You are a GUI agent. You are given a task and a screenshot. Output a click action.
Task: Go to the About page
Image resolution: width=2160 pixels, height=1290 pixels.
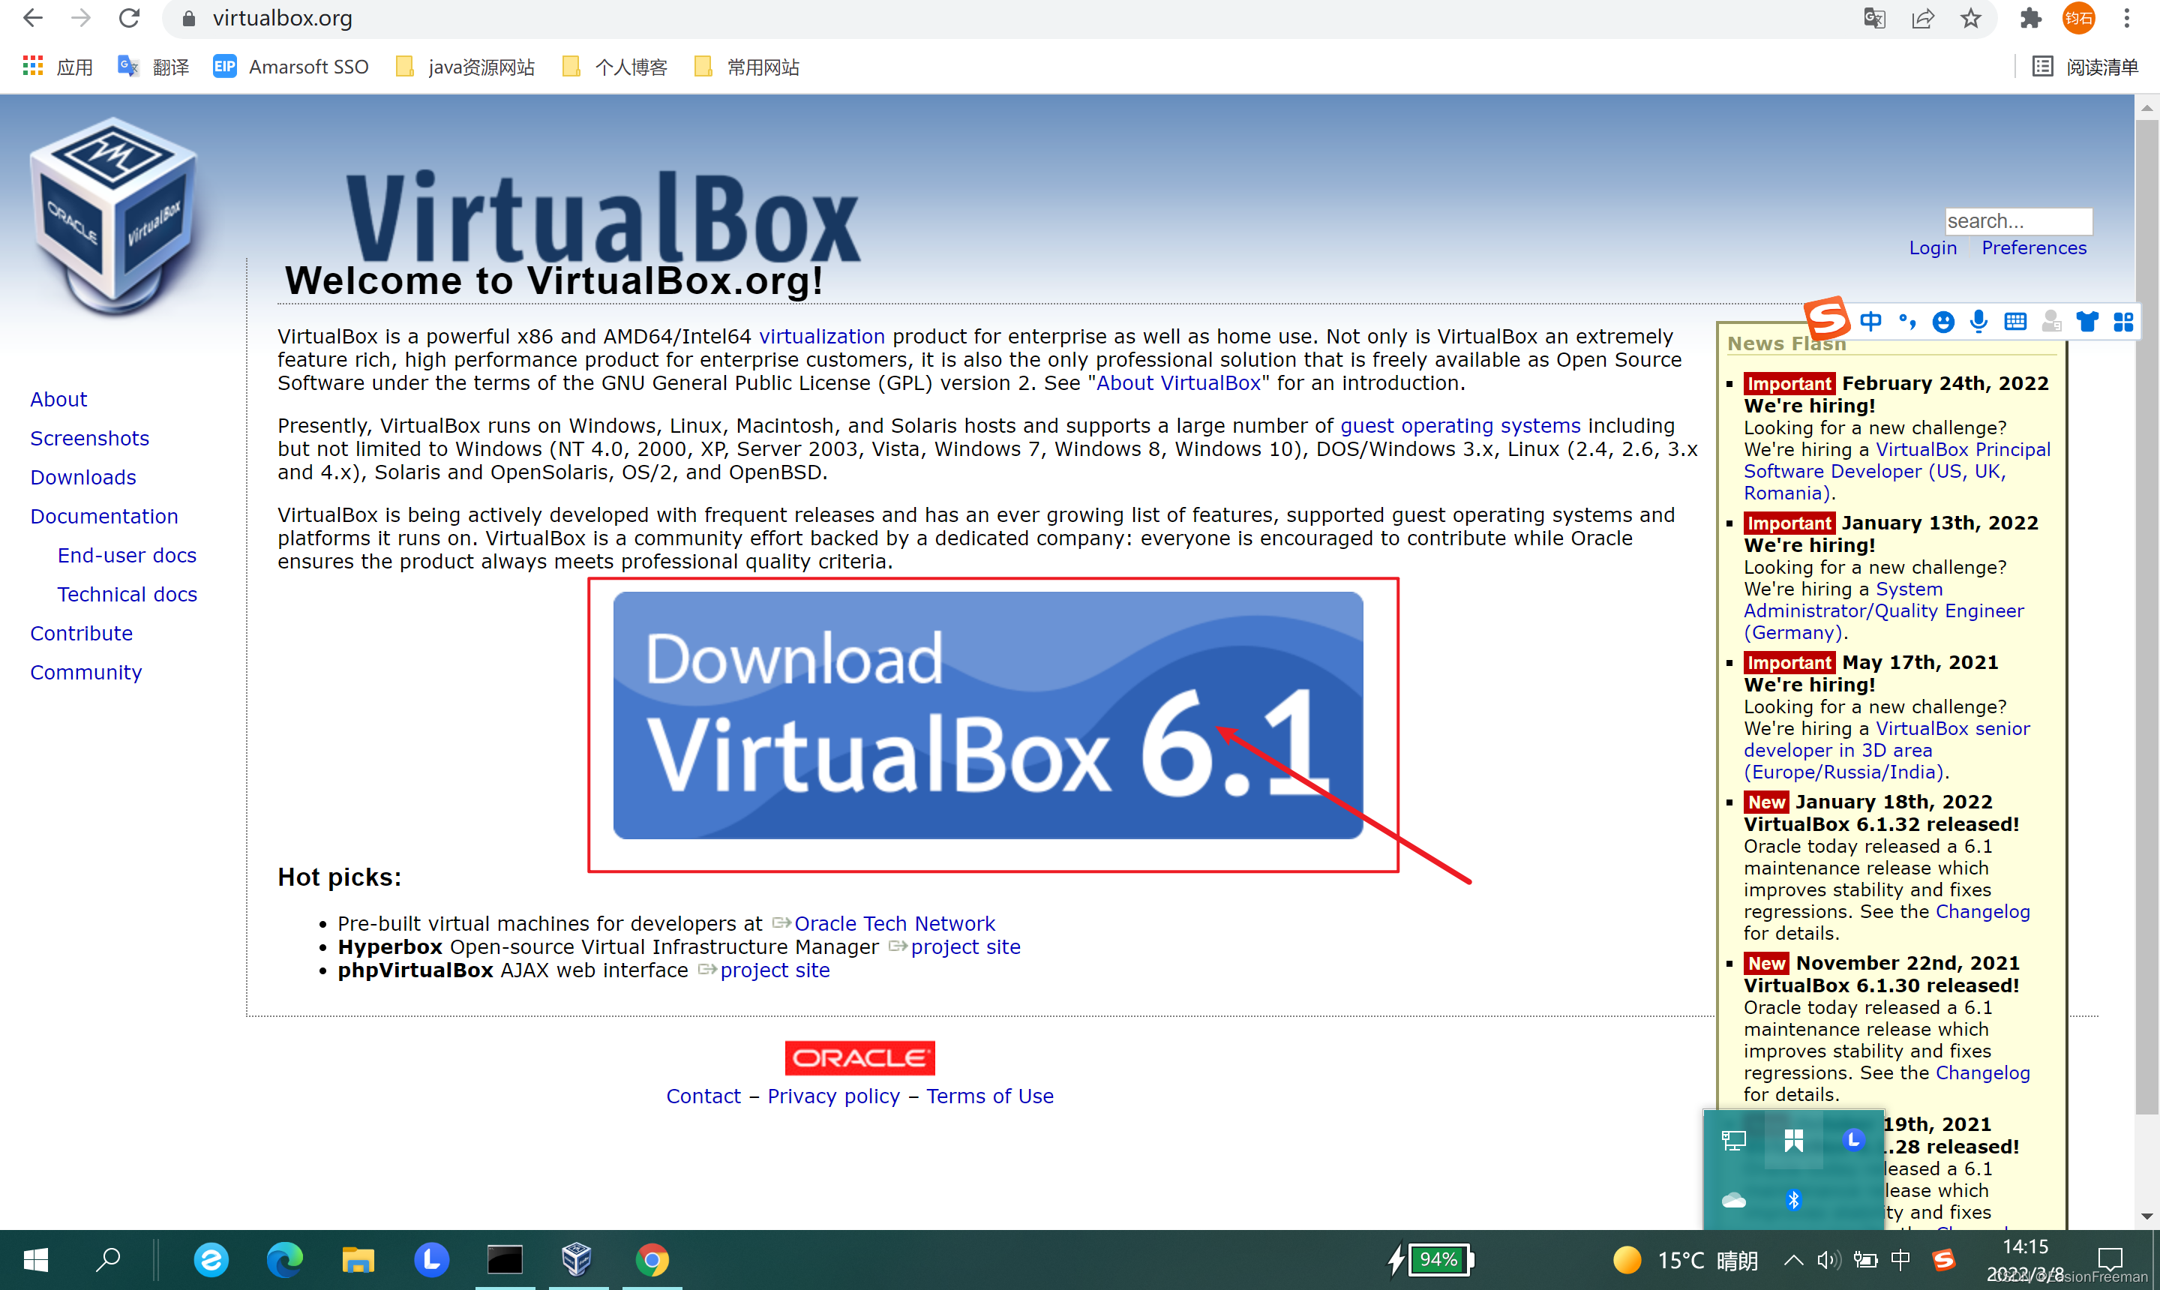click(58, 400)
